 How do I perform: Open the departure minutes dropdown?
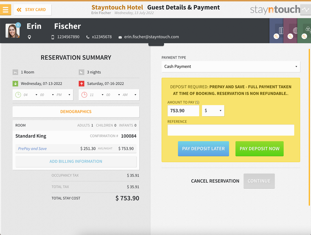click(113, 95)
